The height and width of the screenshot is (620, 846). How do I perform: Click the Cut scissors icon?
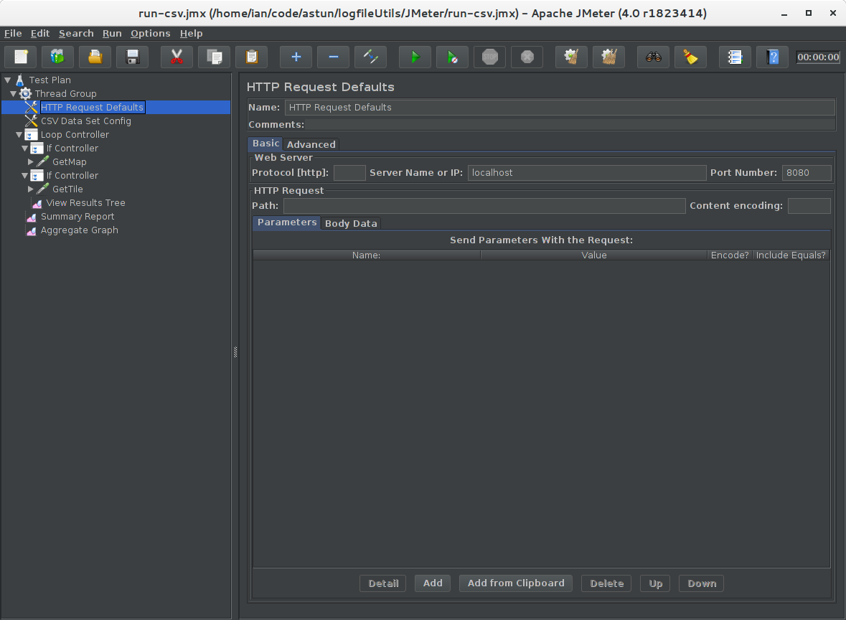click(177, 57)
